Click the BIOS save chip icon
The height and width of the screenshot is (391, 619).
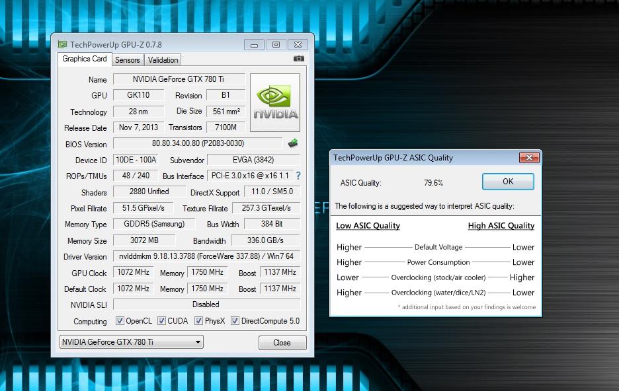[x=293, y=143]
